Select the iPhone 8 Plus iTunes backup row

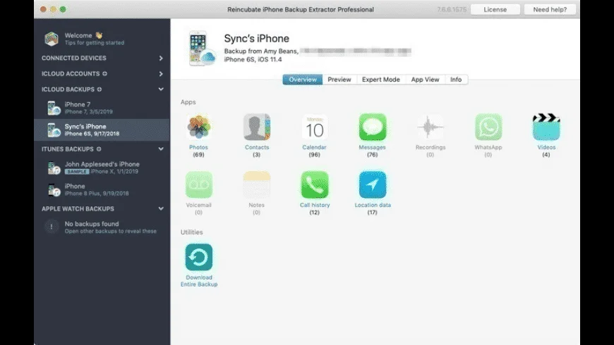click(x=102, y=189)
